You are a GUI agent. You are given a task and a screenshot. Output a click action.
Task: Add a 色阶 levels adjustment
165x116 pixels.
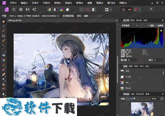click(141, 71)
